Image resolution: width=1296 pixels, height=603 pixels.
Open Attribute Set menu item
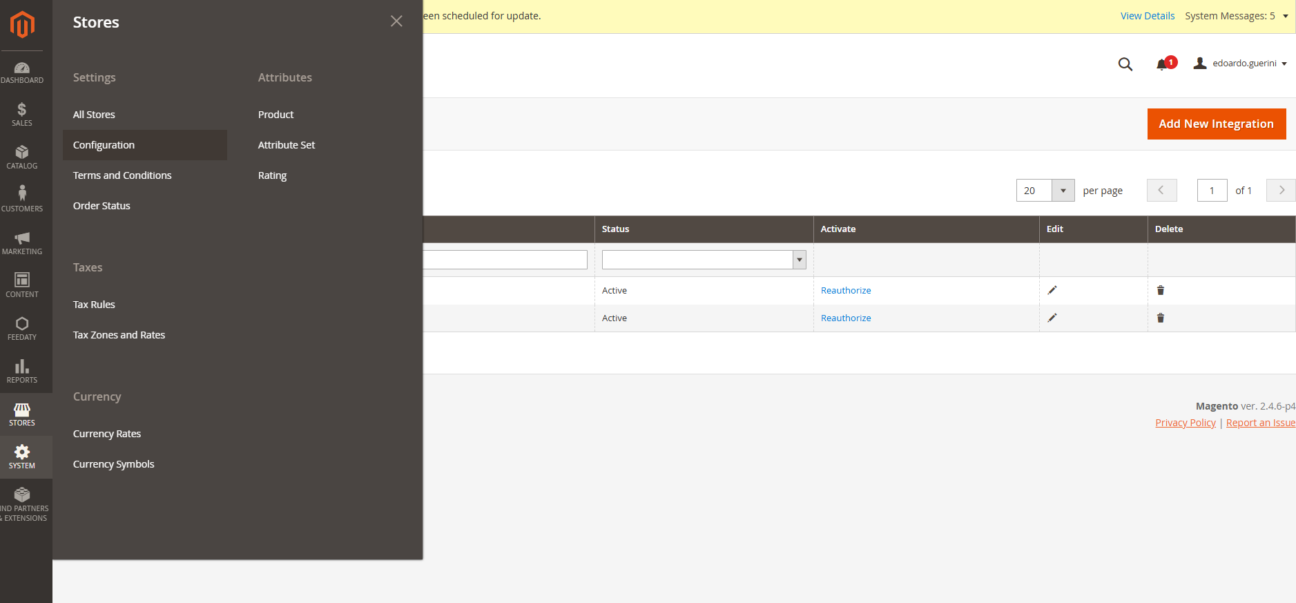[x=287, y=145]
